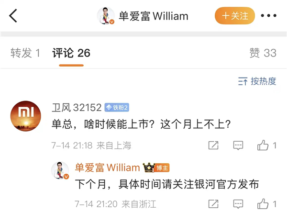The image size is (287, 213).
Task: Open the header profile avatar of 单爱富William
Action: [x=106, y=16]
